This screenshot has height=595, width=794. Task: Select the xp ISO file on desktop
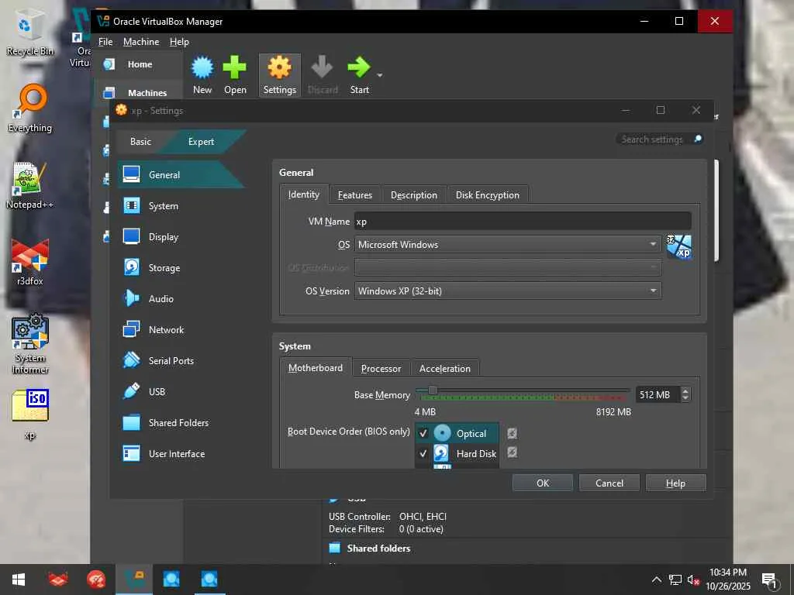click(30, 414)
